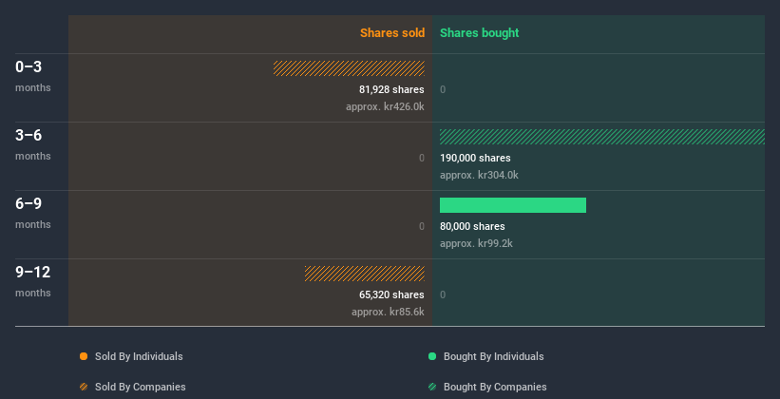
Task: Click the Shares sold column header
Action: (392, 33)
